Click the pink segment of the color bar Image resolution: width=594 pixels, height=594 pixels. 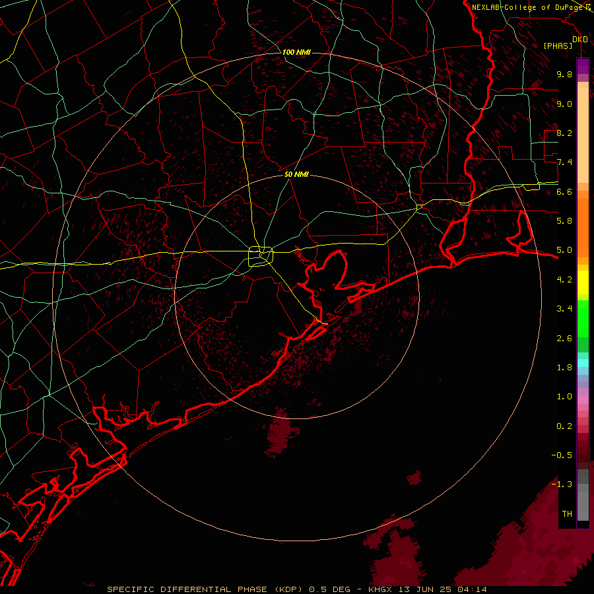point(583,400)
